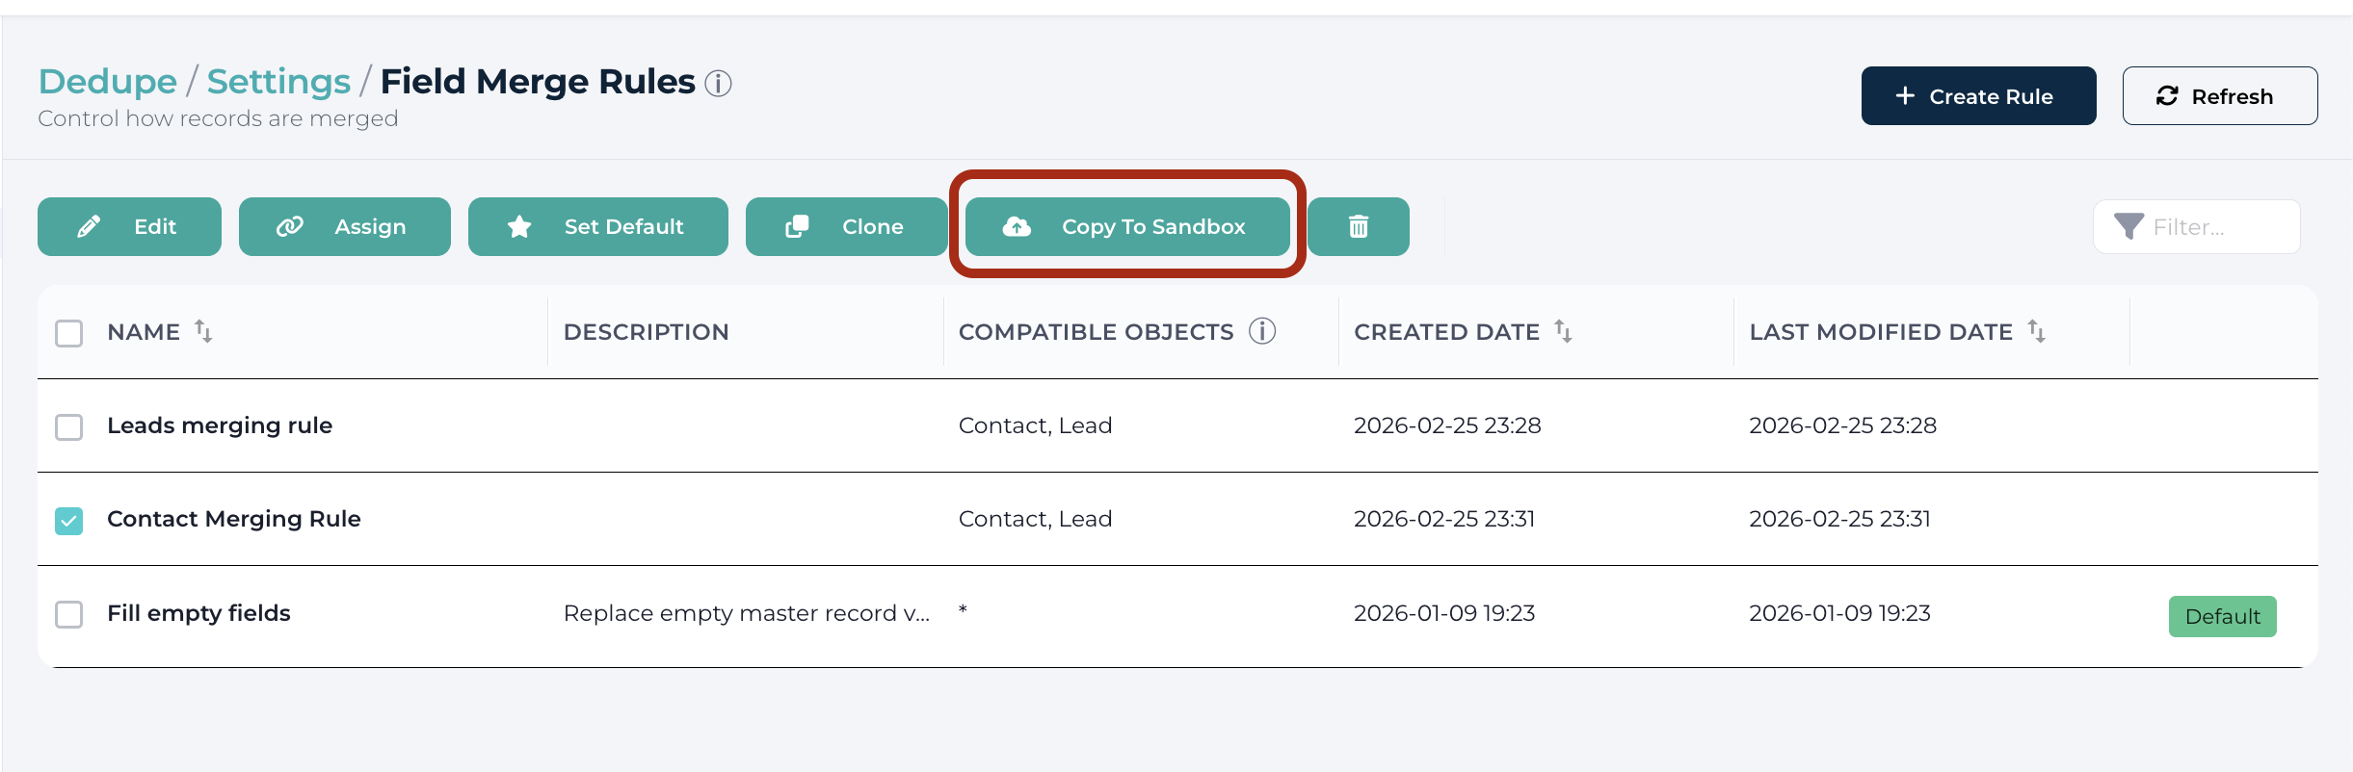Click the Edit pencil button

[129, 226]
